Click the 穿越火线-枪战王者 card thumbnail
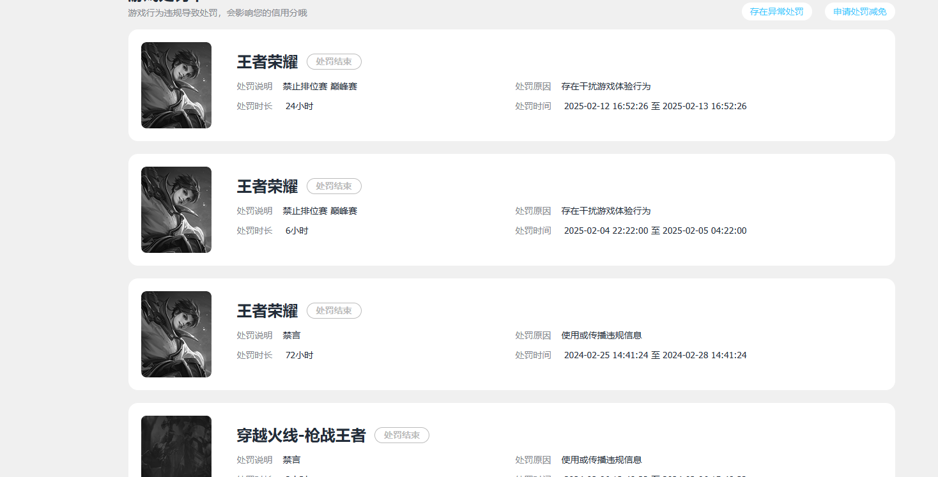This screenshot has width=938, height=477. (176, 446)
